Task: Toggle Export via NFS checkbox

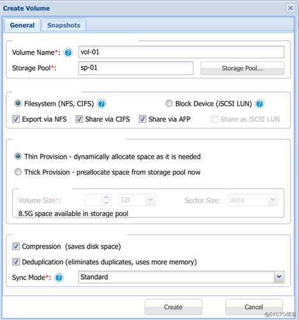Action: click(16, 119)
